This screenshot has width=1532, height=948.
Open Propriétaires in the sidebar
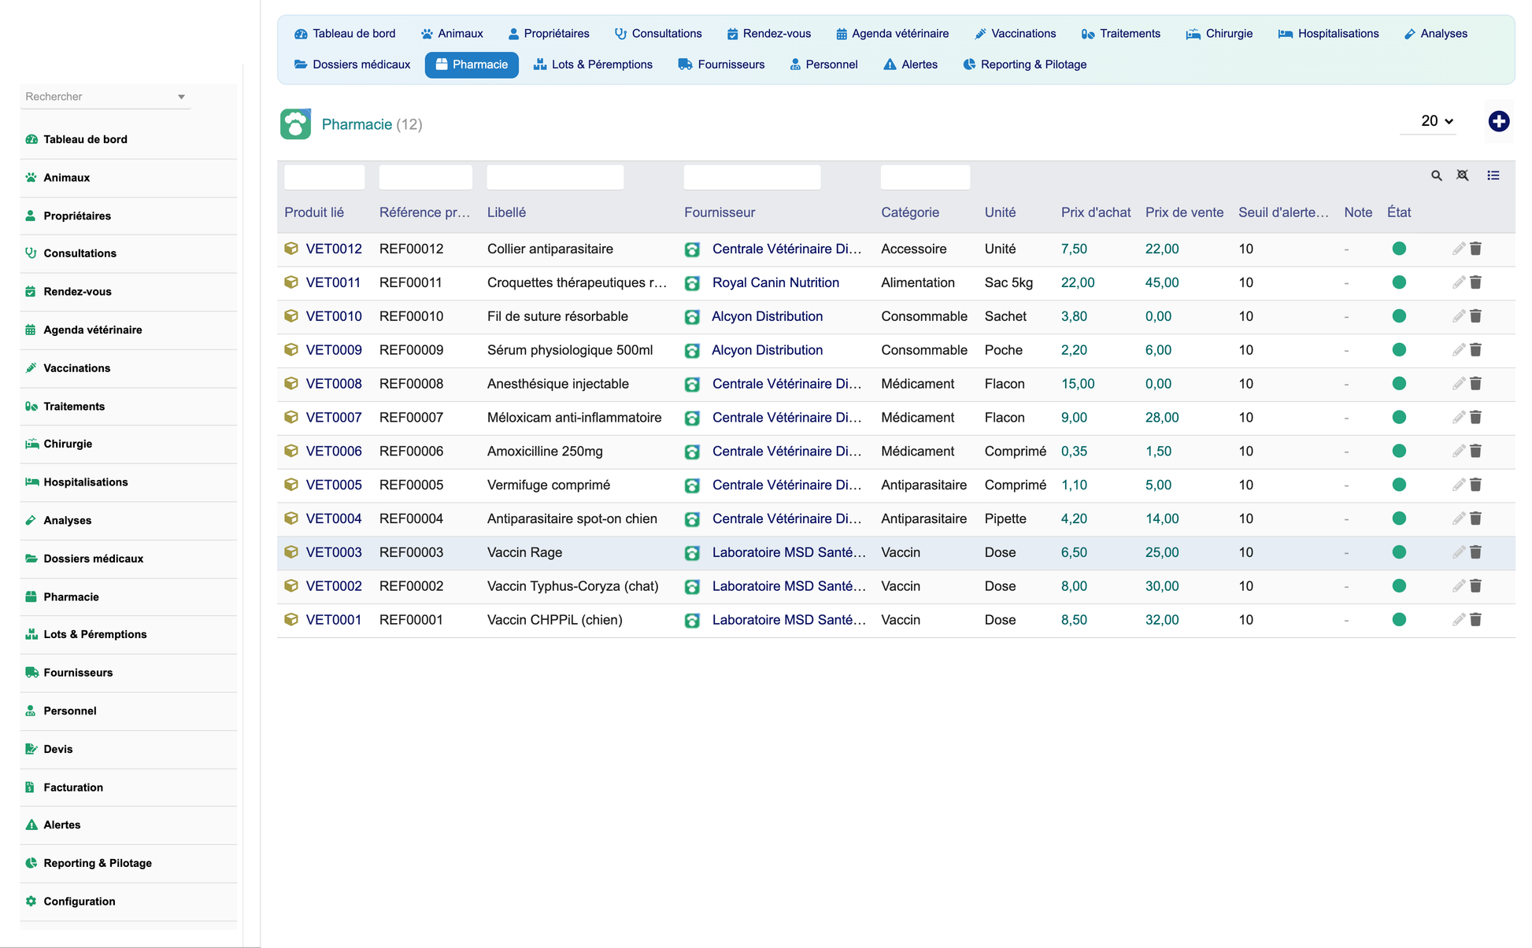tap(77, 216)
